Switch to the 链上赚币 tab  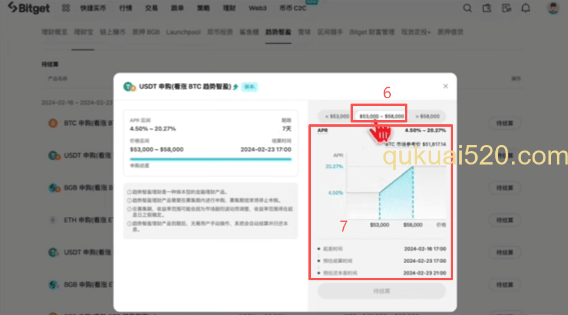112,32
